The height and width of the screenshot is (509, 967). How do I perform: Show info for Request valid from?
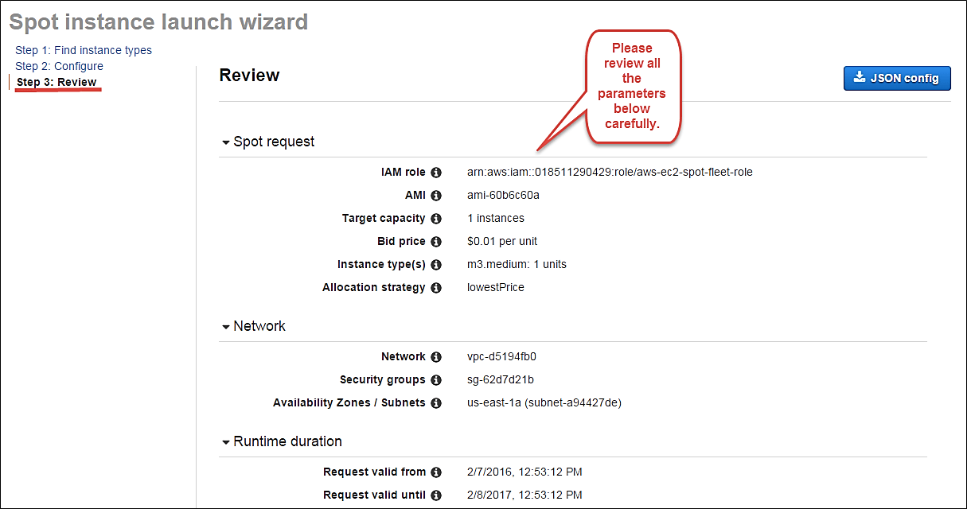tap(436, 472)
